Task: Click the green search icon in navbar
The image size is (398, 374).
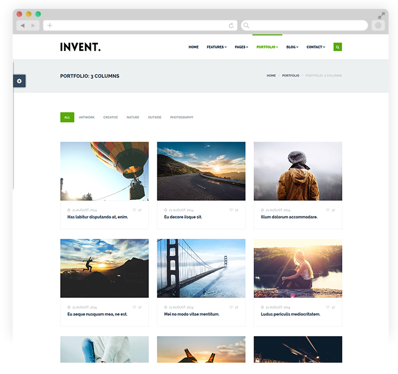Action: coord(337,47)
